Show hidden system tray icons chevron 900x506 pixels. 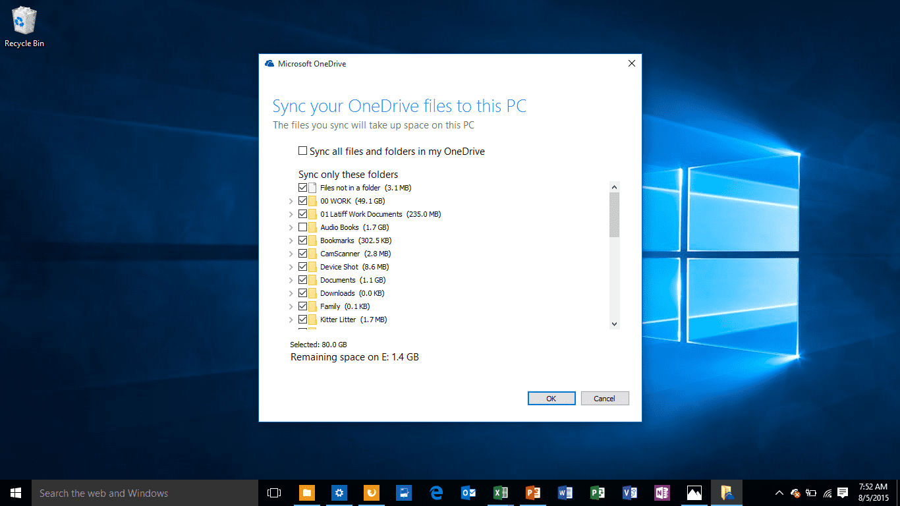(x=779, y=493)
